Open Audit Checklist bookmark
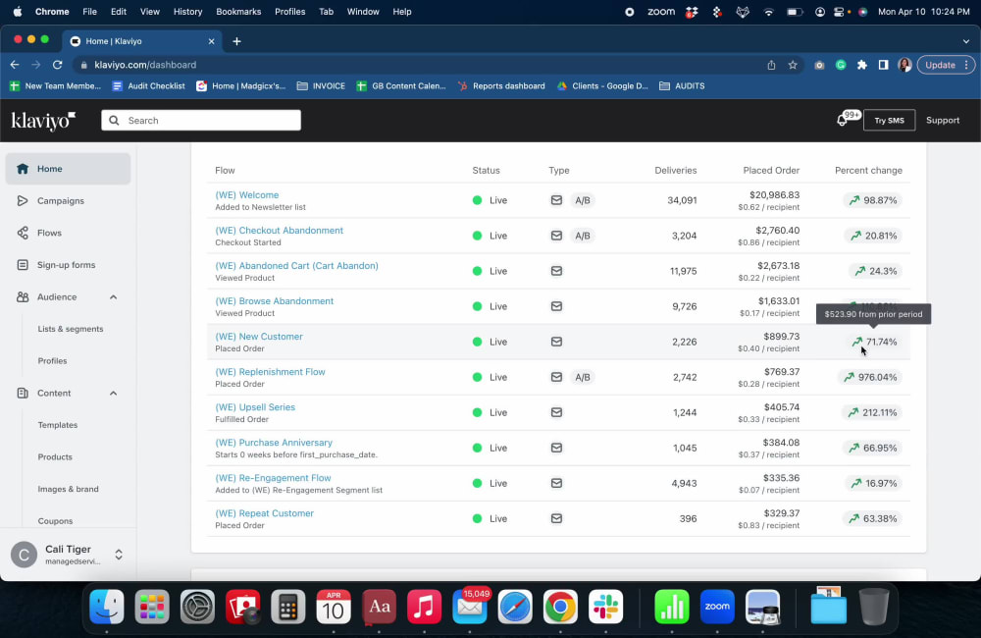The height and width of the screenshot is (638, 981). tap(149, 85)
